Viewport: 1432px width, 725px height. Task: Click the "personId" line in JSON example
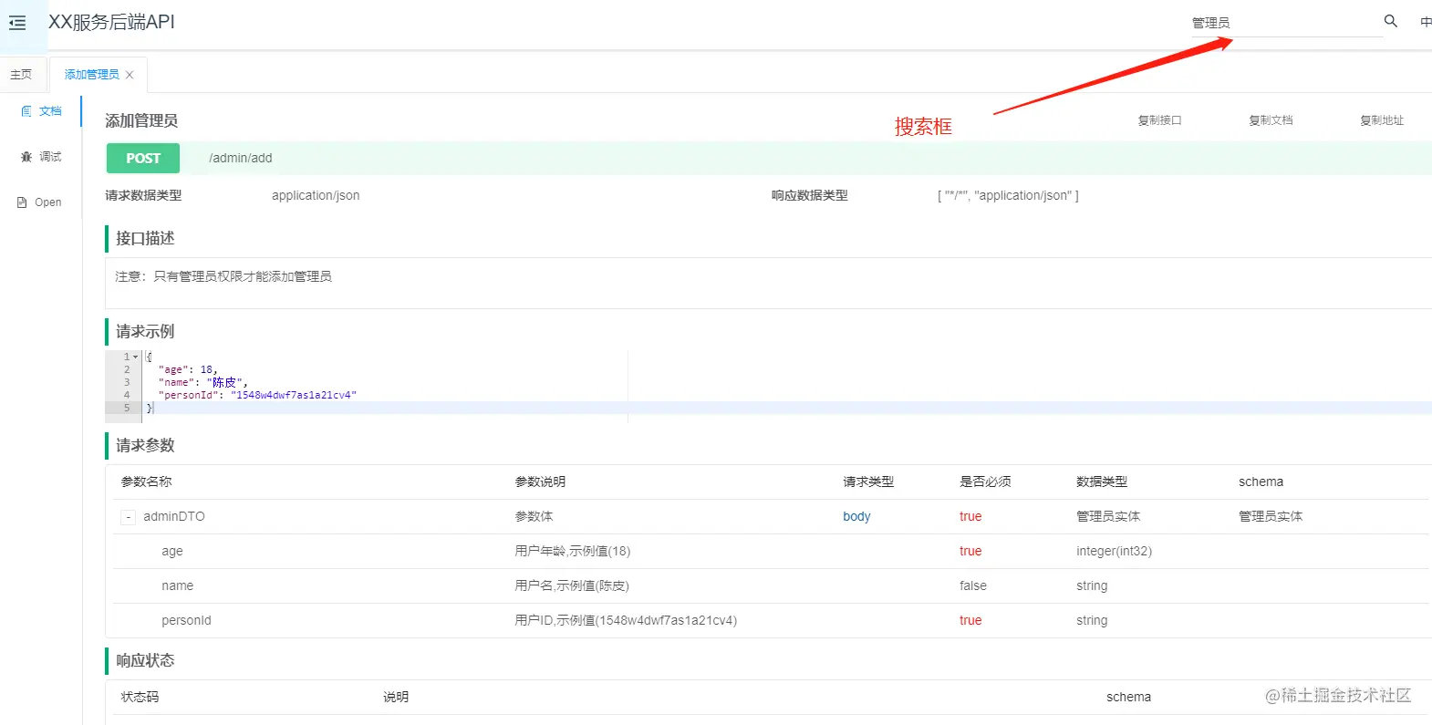pos(257,395)
